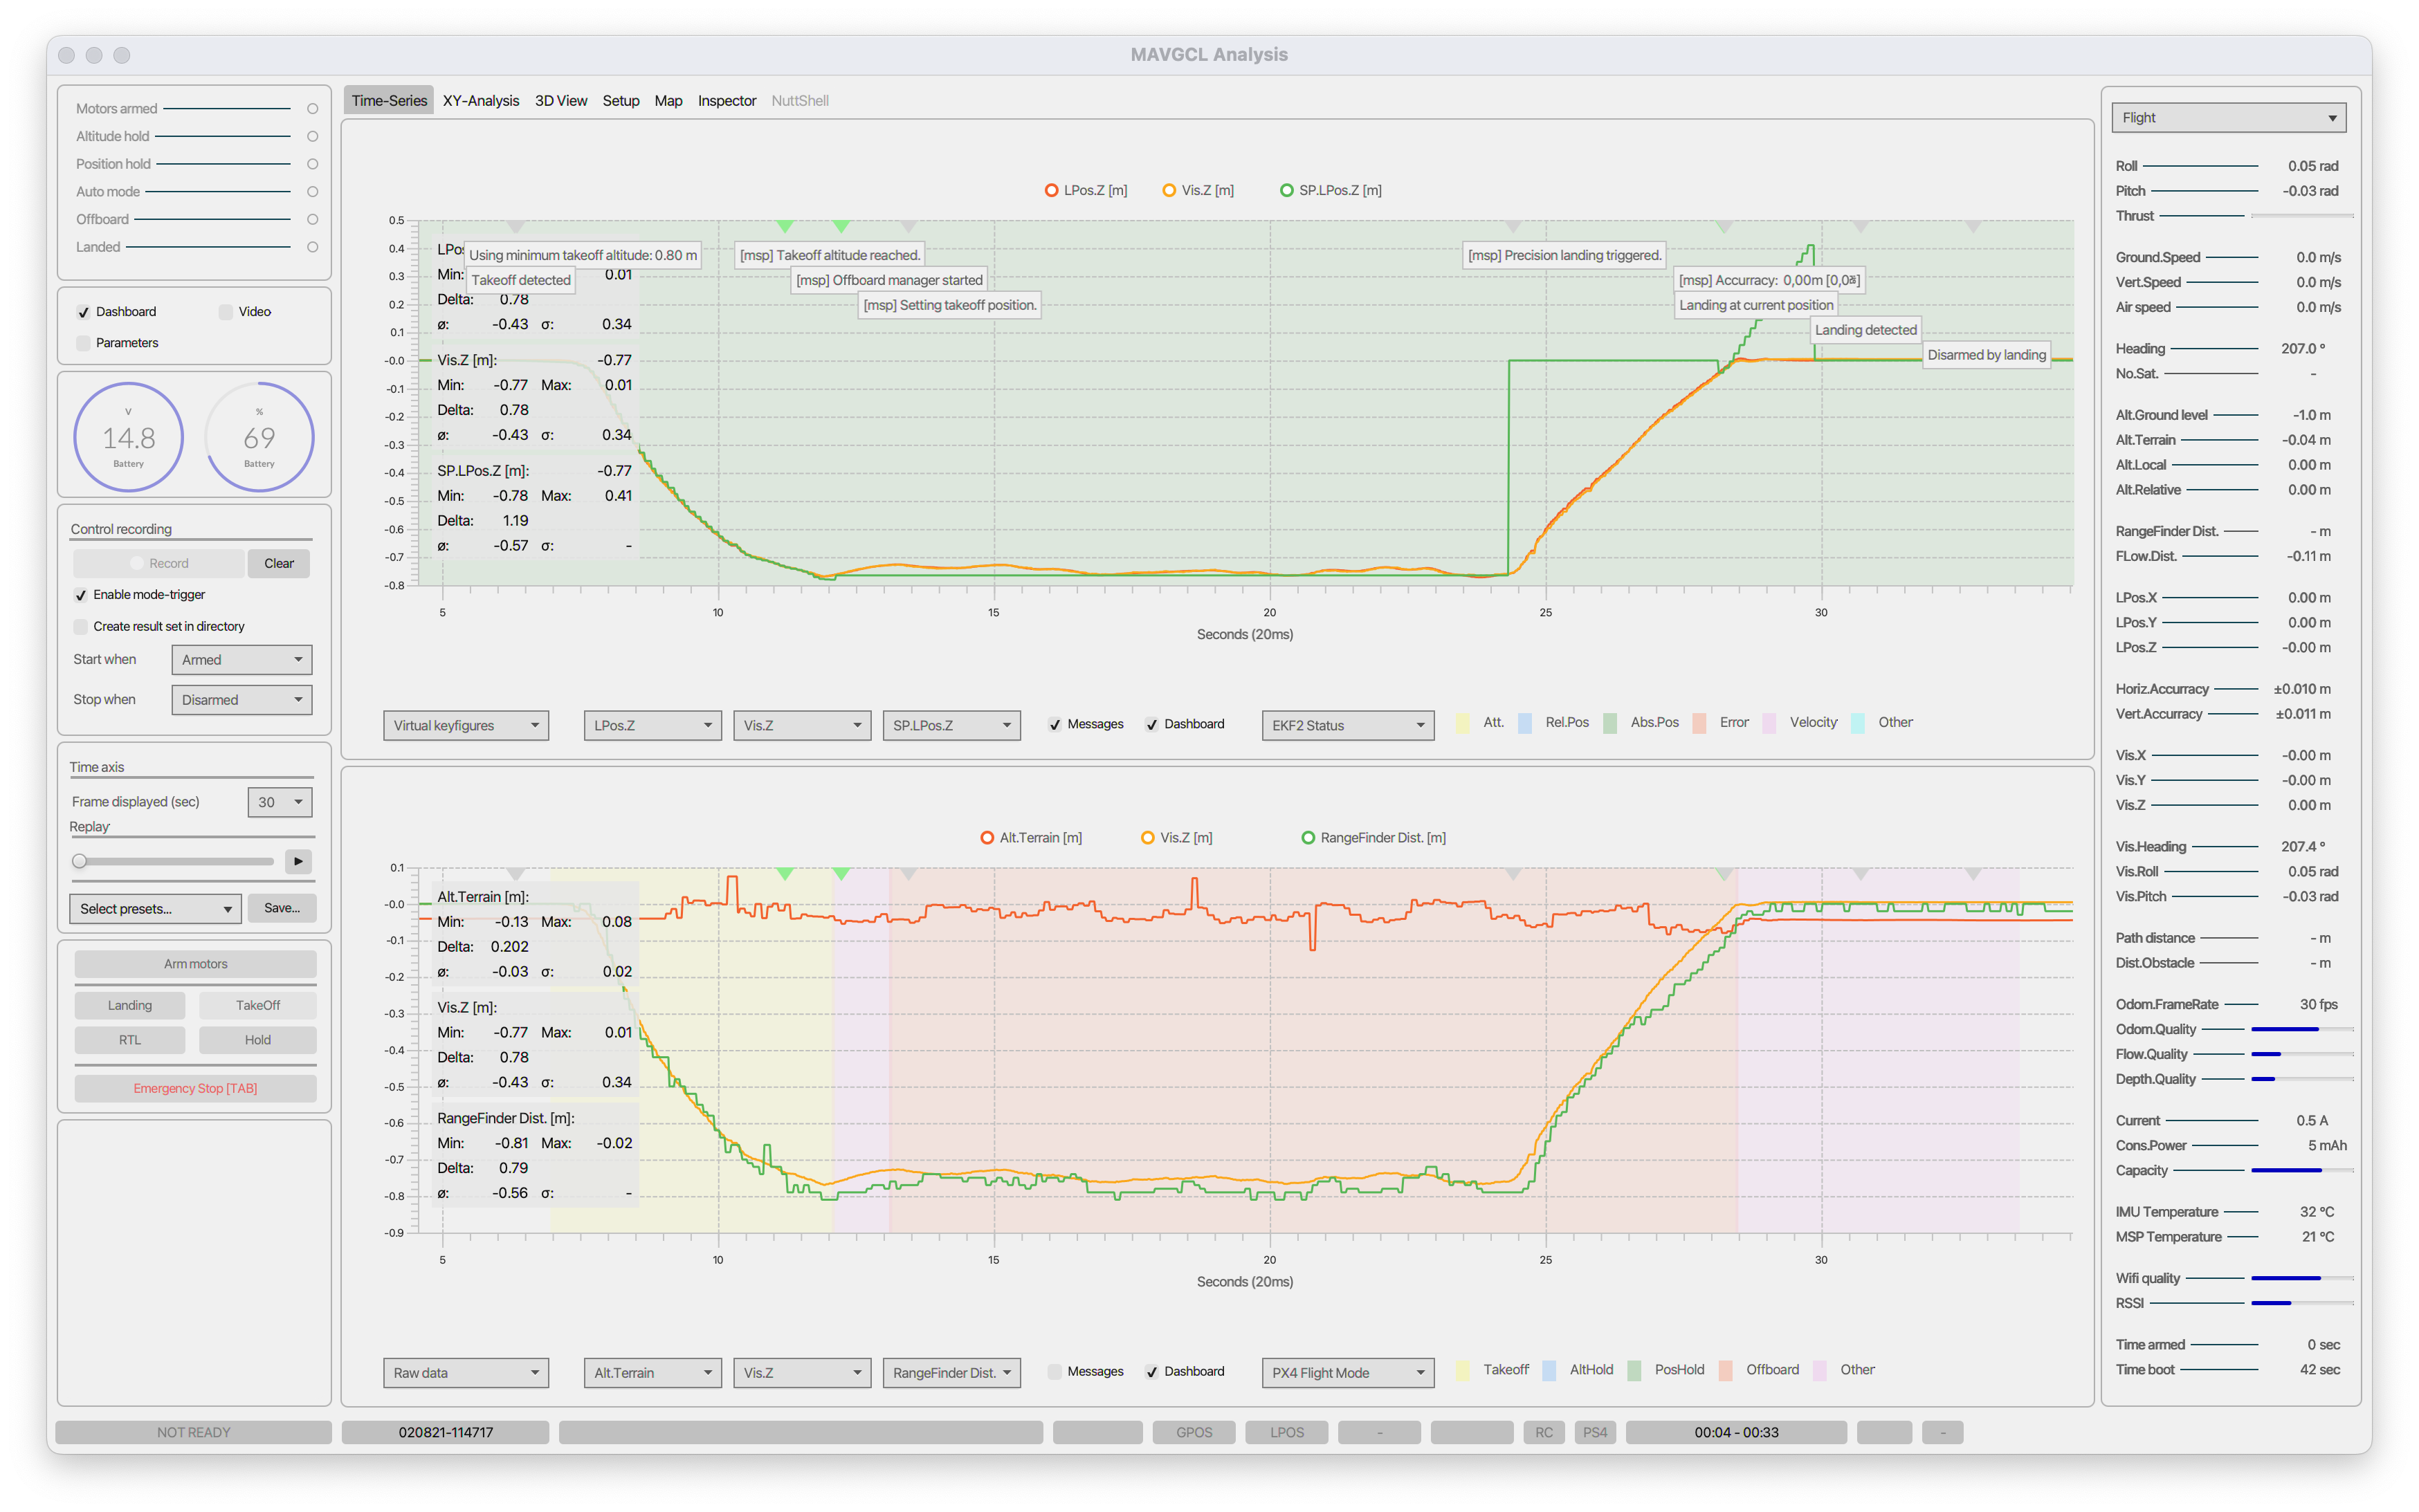The height and width of the screenshot is (1512, 2419).
Task: Click the Replay slider handle
Action: [x=80, y=862]
